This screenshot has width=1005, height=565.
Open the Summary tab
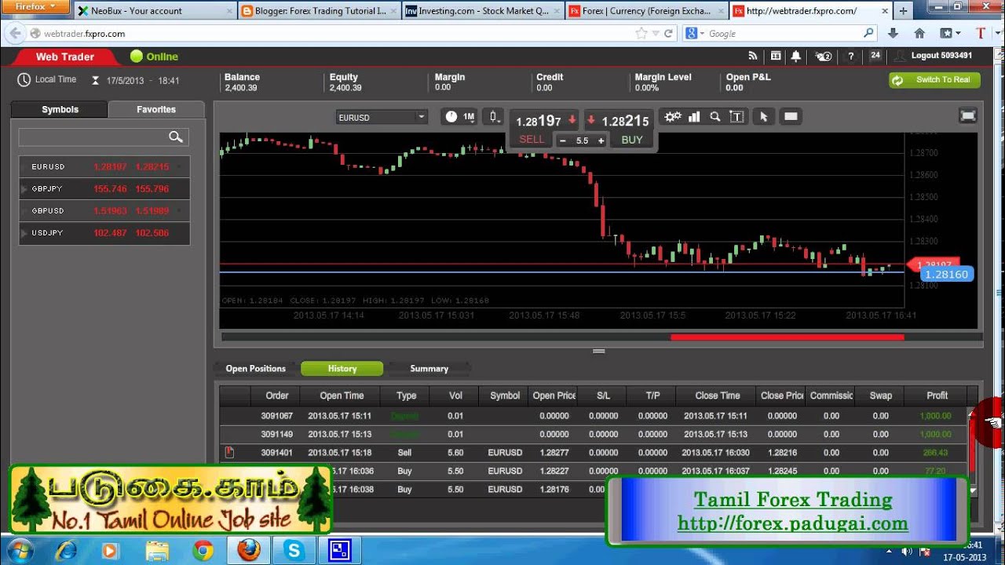429,369
